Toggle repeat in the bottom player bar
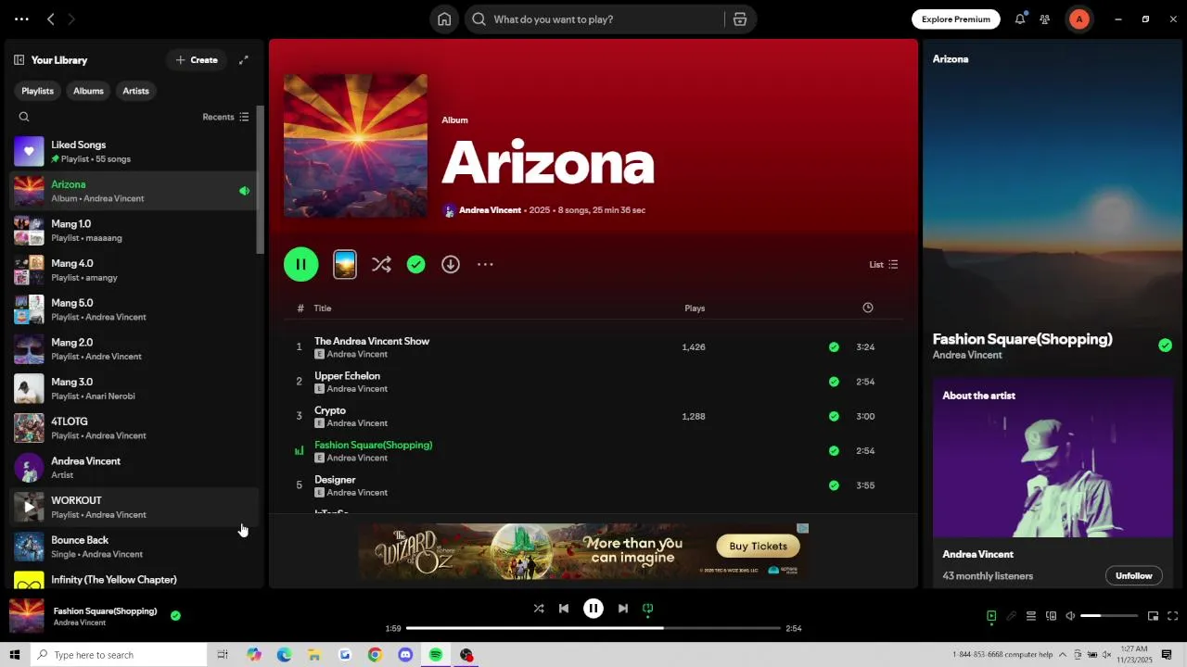The width and height of the screenshot is (1187, 667). pyautogui.click(x=648, y=609)
